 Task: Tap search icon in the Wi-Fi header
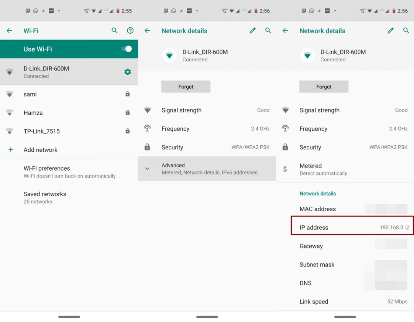pyautogui.click(x=115, y=31)
